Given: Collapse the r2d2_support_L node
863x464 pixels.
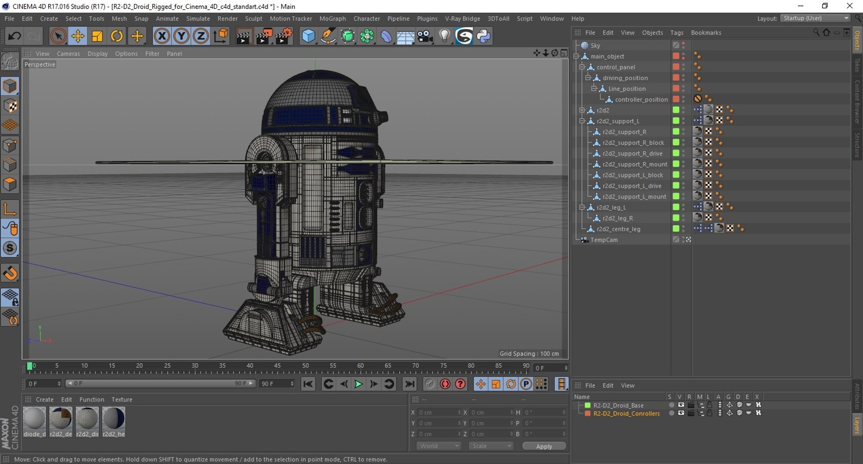Looking at the screenshot, I should [582, 121].
